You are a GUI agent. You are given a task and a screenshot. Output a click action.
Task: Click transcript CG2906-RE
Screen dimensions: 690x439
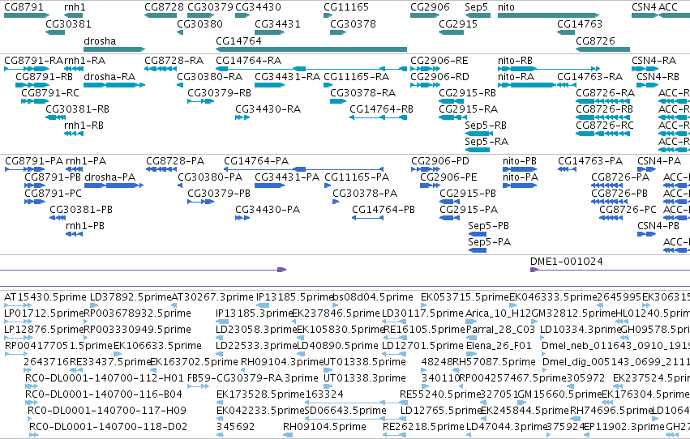point(439,61)
